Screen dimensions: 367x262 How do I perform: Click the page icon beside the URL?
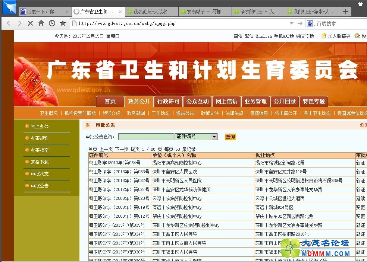click(x=74, y=23)
